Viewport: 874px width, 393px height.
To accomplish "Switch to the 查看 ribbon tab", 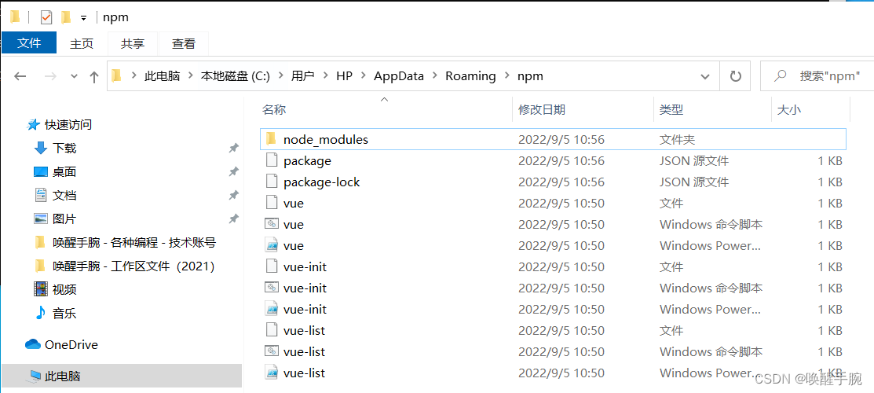I will click(x=184, y=43).
